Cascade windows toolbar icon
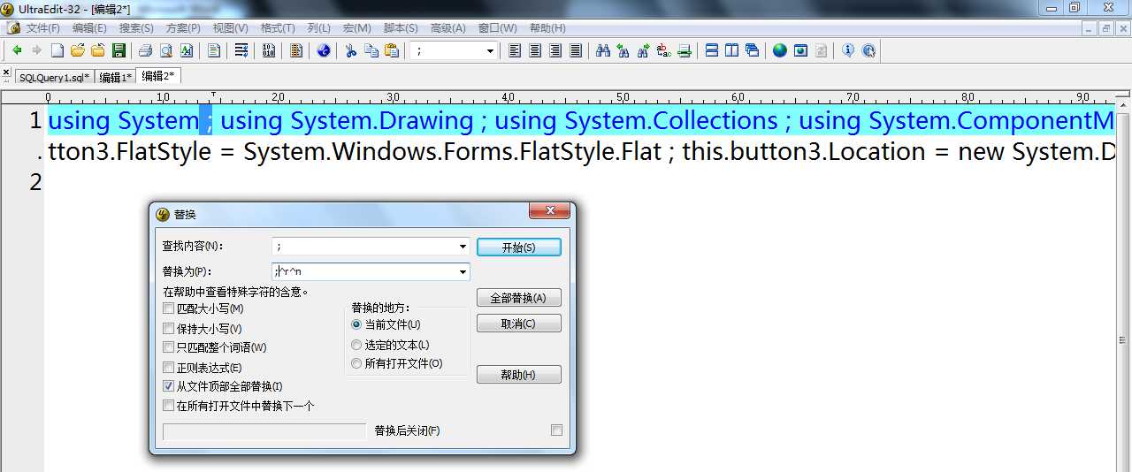Screen dimensions: 1132x472 tap(753, 50)
